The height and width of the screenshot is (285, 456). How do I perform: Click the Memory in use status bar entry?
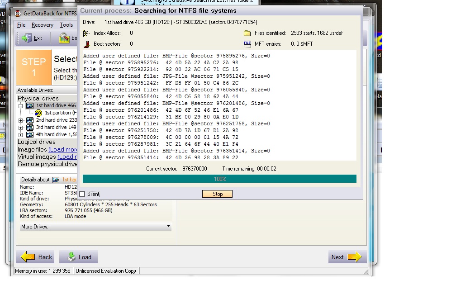coord(43,271)
